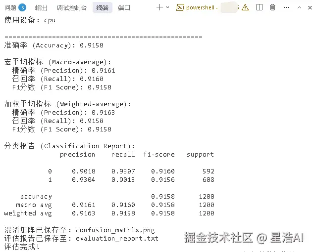
Task: Click the f1-score column header
Action: 159,155
